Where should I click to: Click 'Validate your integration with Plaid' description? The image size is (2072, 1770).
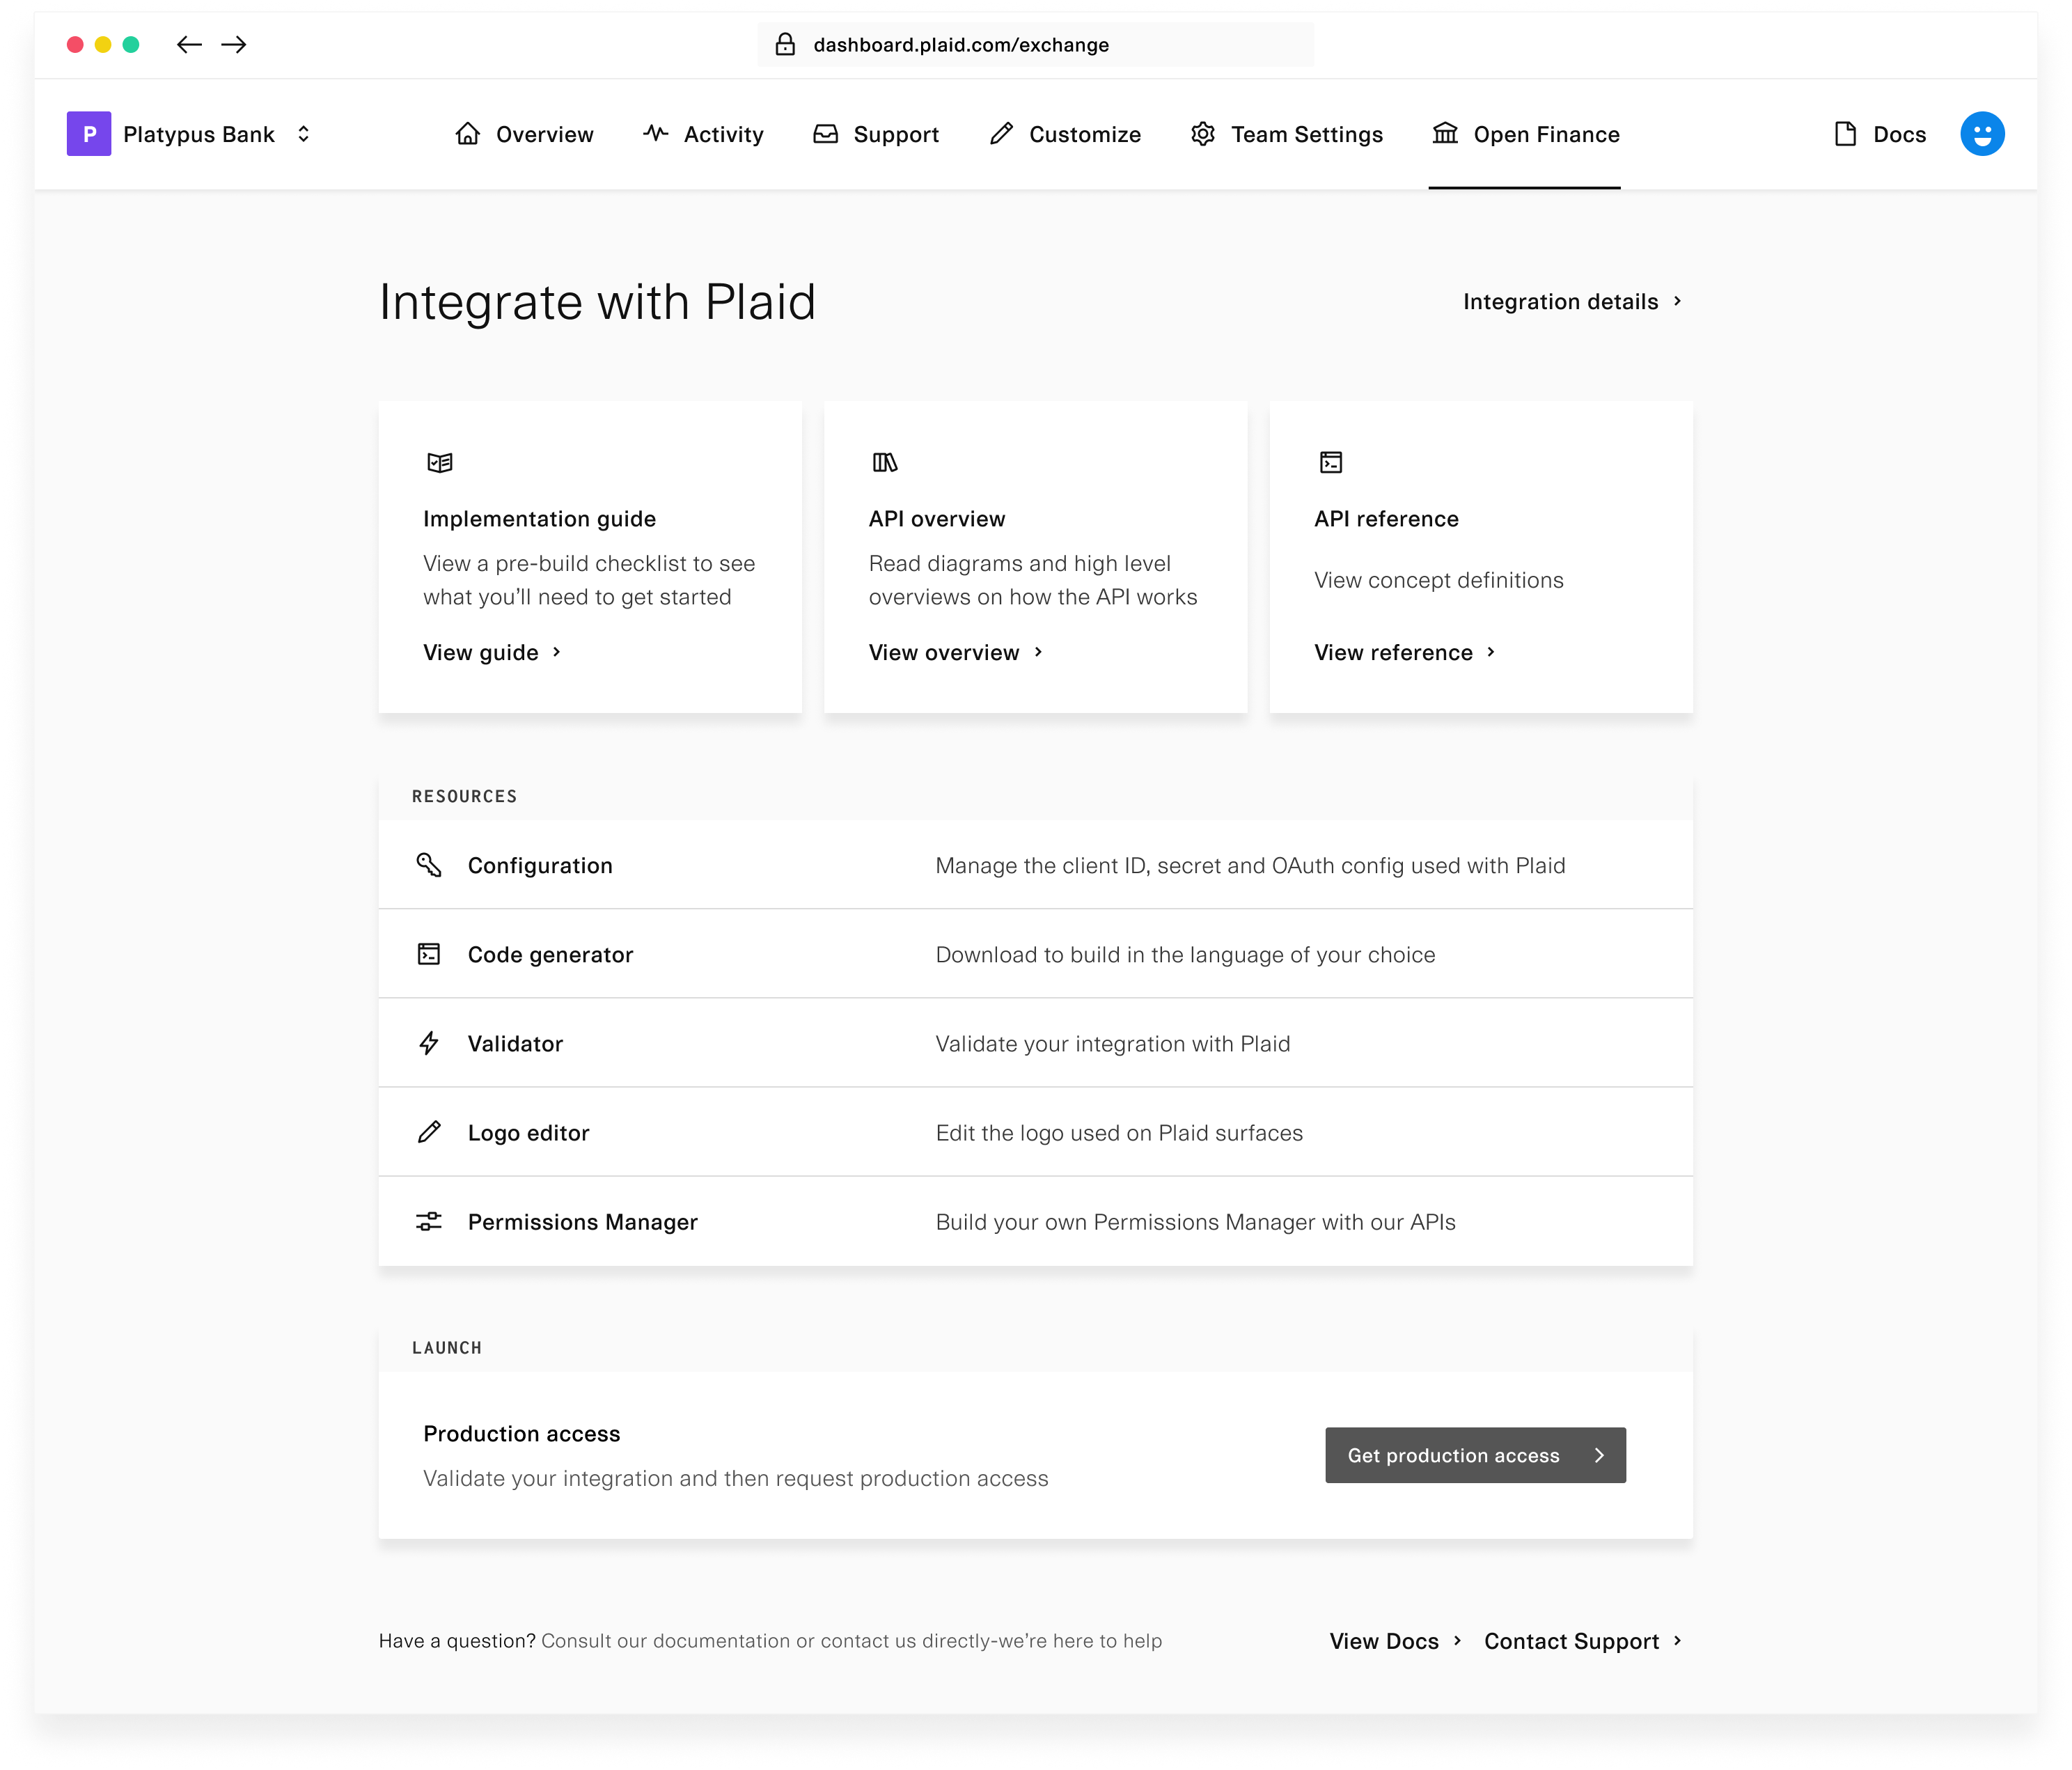click(x=1112, y=1043)
